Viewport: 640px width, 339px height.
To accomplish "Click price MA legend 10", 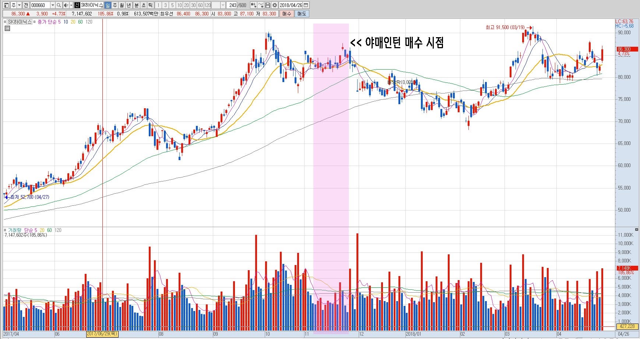I will tap(66, 22).
